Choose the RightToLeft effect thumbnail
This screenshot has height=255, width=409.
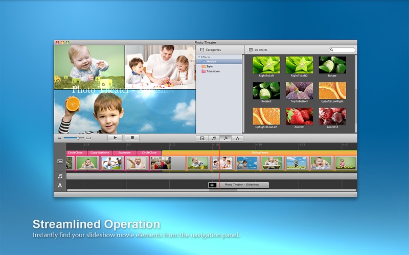tap(266, 65)
